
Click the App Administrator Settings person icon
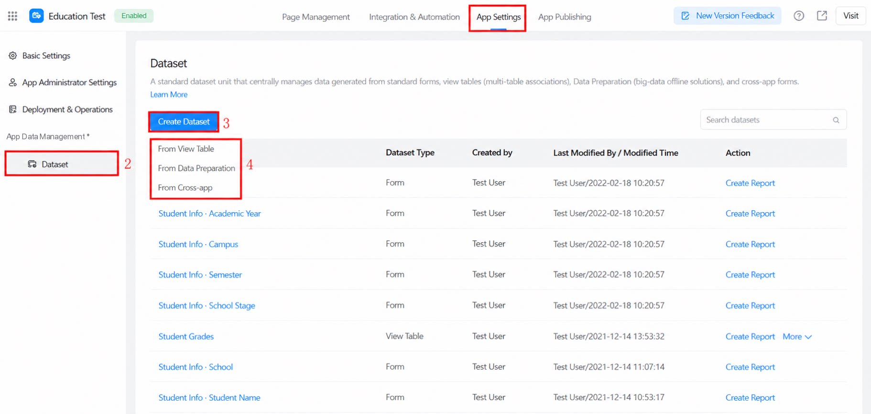(13, 83)
